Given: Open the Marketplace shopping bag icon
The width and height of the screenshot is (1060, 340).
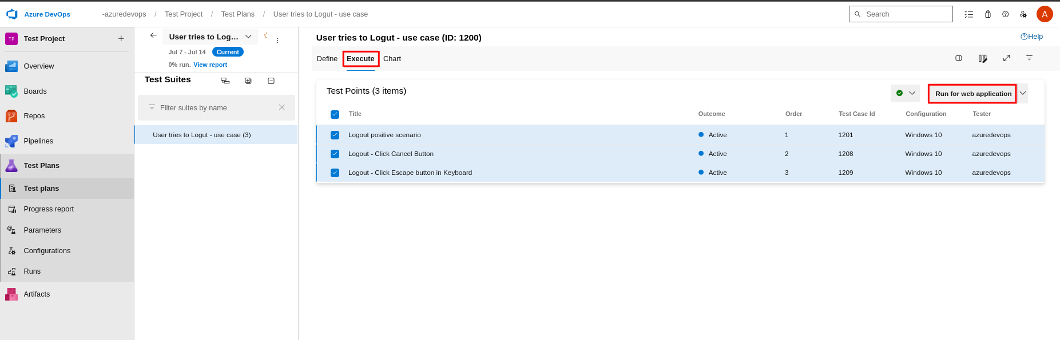Looking at the screenshot, I should pyautogui.click(x=987, y=14).
